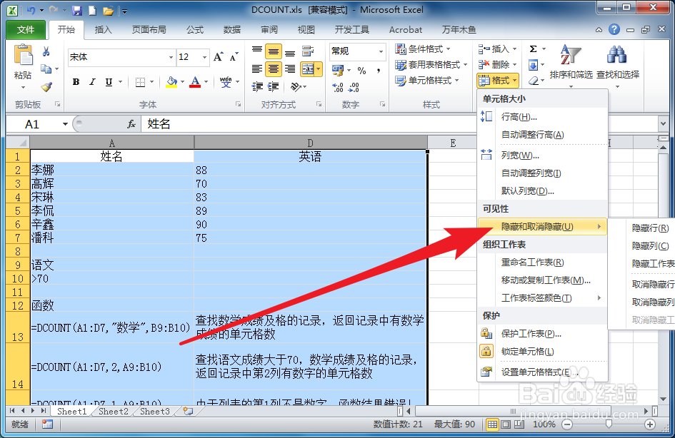The width and height of the screenshot is (675, 438).
Task: Click merge and center icon
Action: pyautogui.click(x=308, y=68)
